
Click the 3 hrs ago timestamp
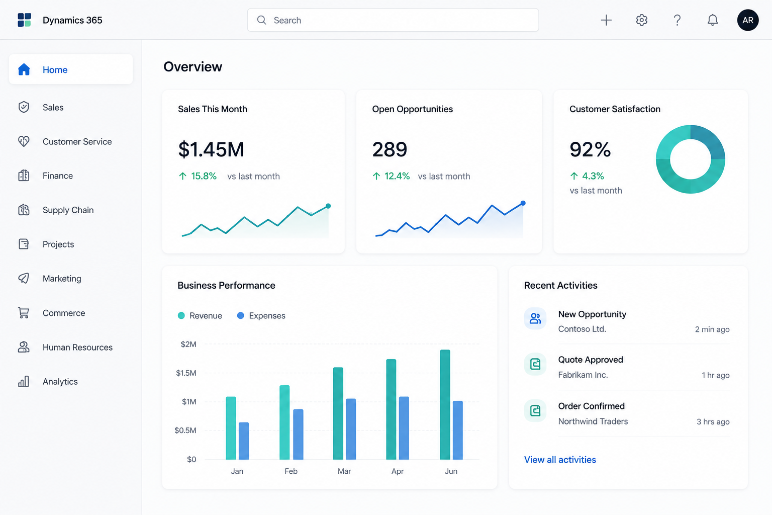pyautogui.click(x=713, y=421)
